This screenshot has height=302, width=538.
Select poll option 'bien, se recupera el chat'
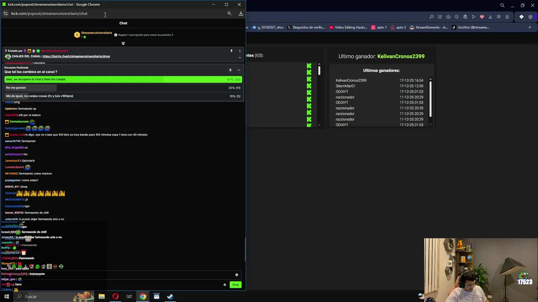tap(123, 79)
